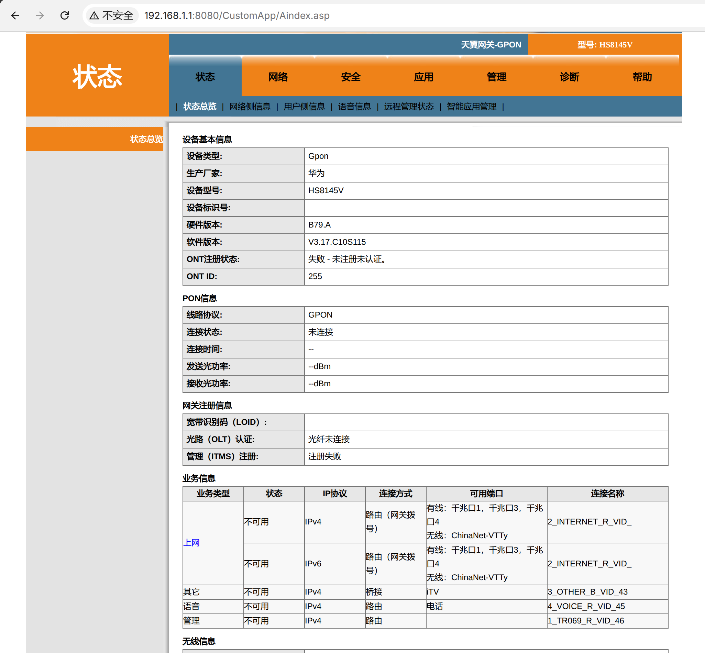Click the browser back arrow

tap(15, 15)
